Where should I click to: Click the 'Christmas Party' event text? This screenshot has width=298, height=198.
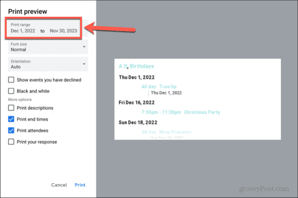click(x=202, y=112)
